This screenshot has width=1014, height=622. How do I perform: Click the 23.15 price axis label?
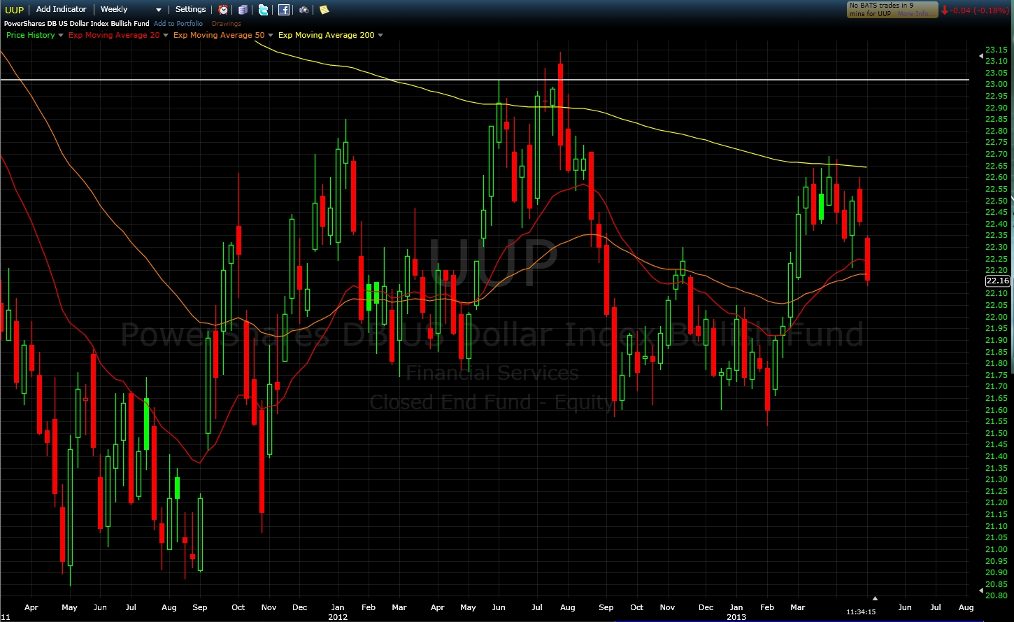(x=997, y=49)
